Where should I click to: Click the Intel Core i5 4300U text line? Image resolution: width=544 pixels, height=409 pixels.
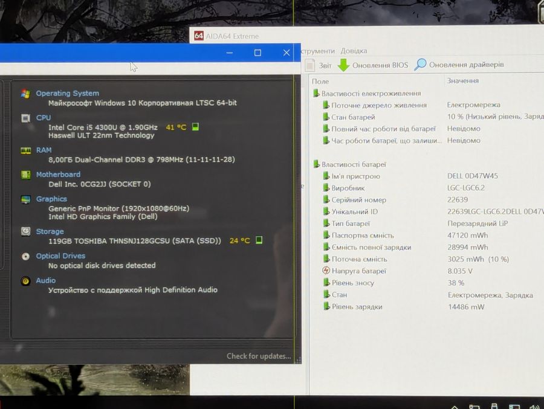[x=103, y=127]
